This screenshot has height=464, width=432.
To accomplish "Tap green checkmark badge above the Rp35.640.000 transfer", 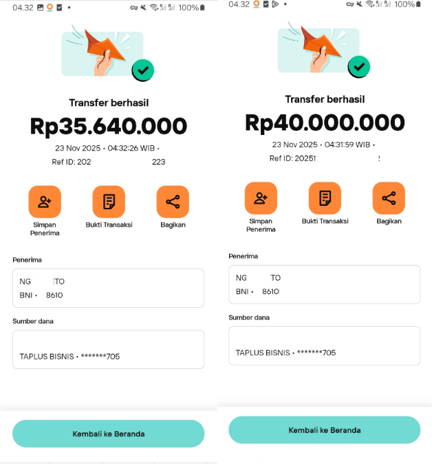I will [x=143, y=70].
